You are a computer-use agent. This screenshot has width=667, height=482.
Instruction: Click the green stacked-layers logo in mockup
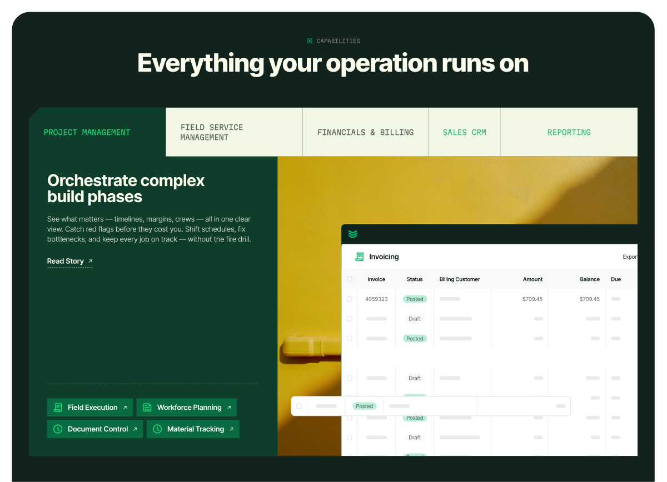[353, 234]
